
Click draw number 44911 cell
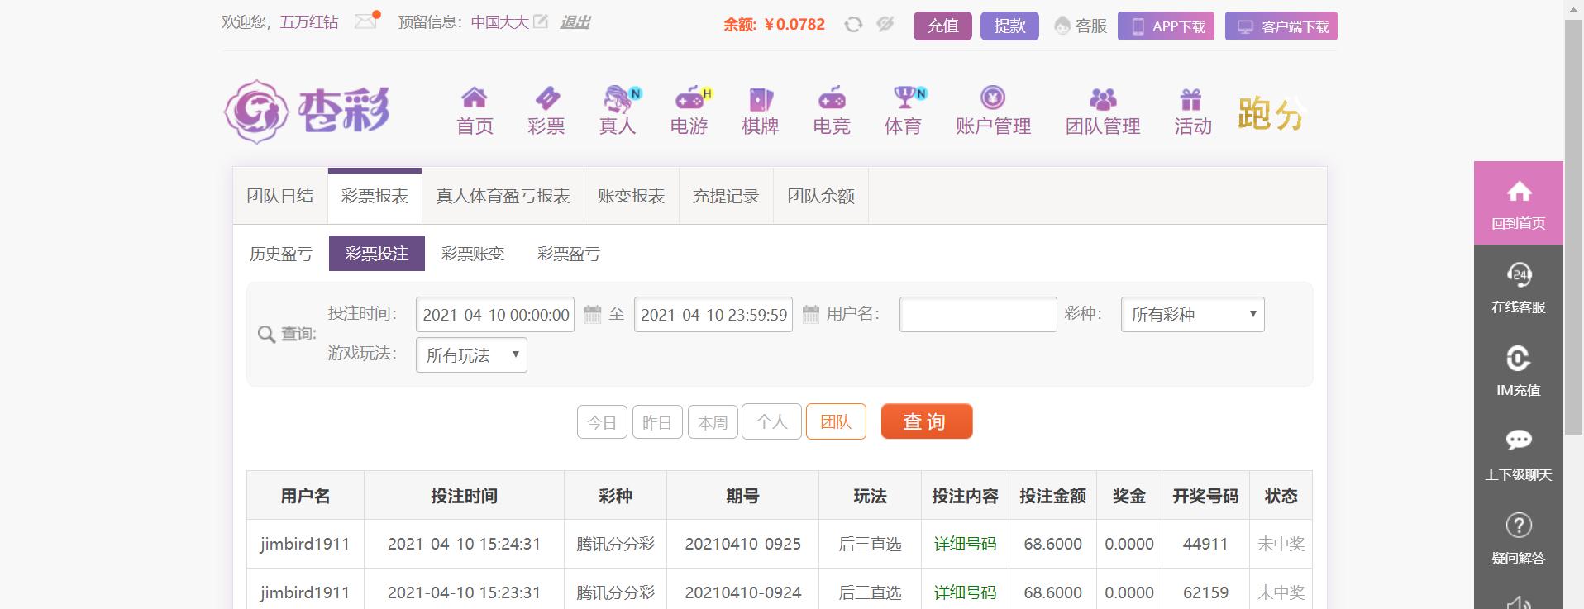point(1205,544)
